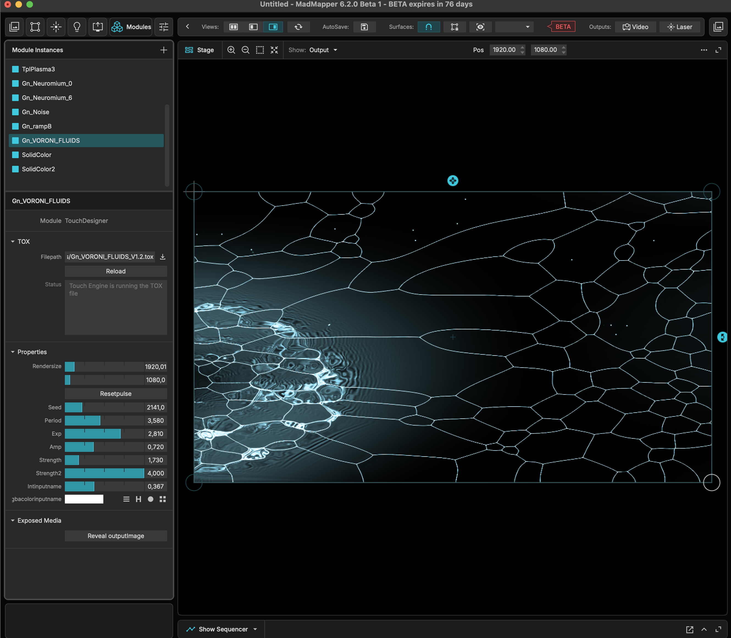Click the zoom out magnifier icon
Viewport: 731px width, 638px height.
245,50
